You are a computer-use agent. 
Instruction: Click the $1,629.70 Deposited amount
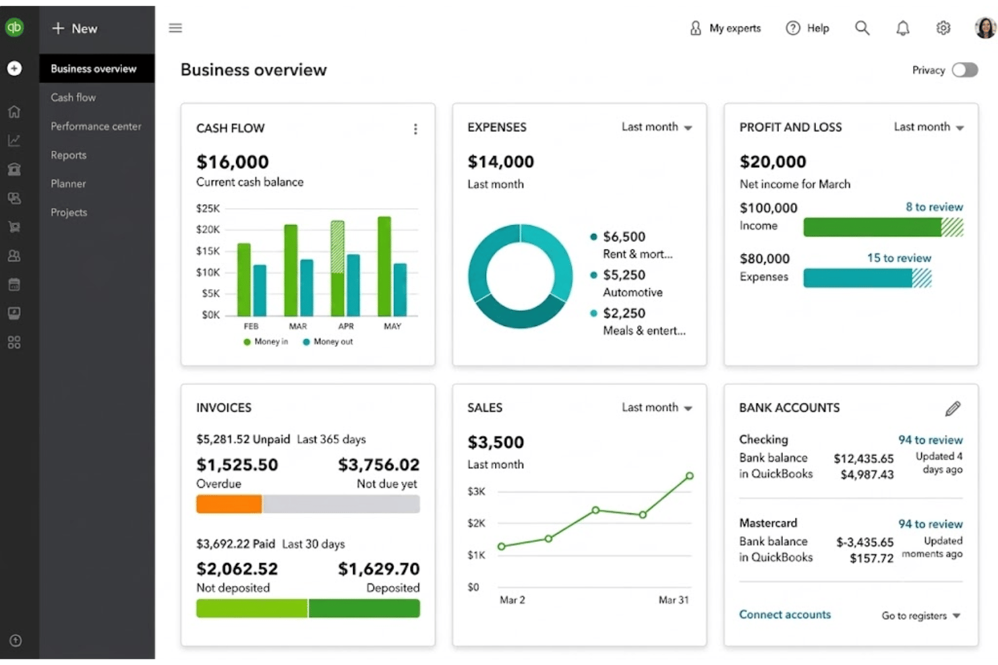[x=378, y=569]
